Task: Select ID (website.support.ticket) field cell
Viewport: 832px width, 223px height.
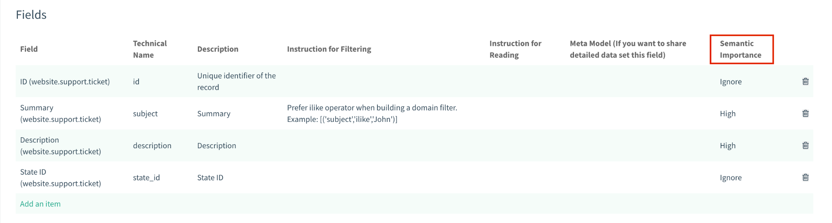Action: click(x=65, y=82)
